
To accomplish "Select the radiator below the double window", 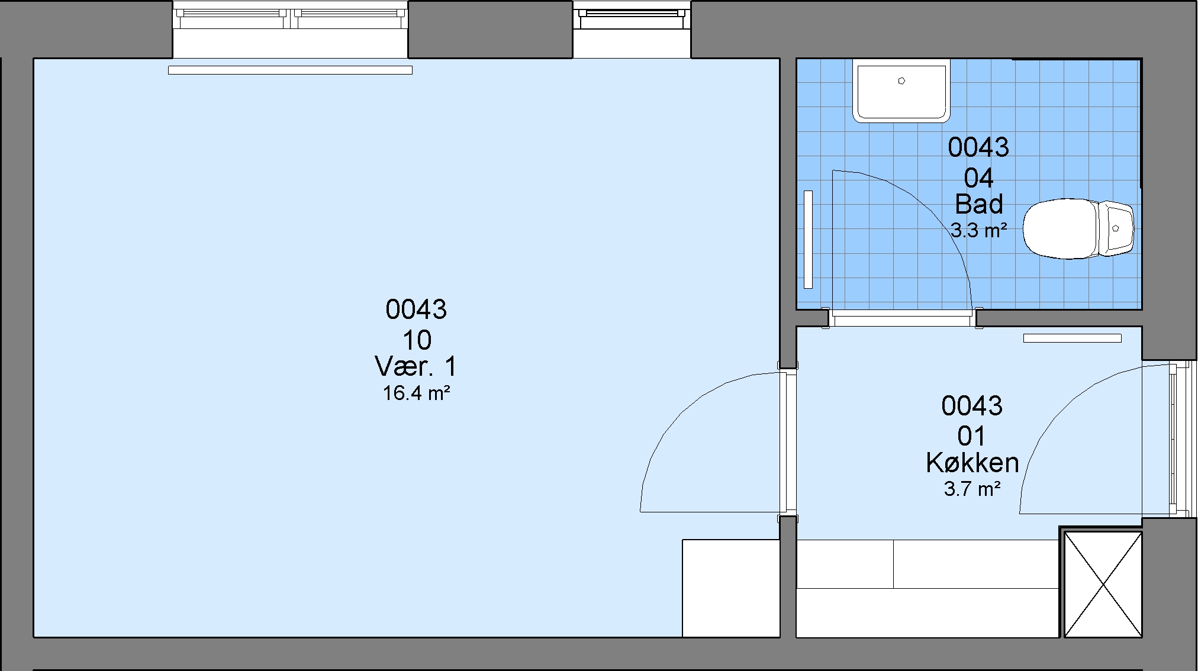I will pos(290,70).
